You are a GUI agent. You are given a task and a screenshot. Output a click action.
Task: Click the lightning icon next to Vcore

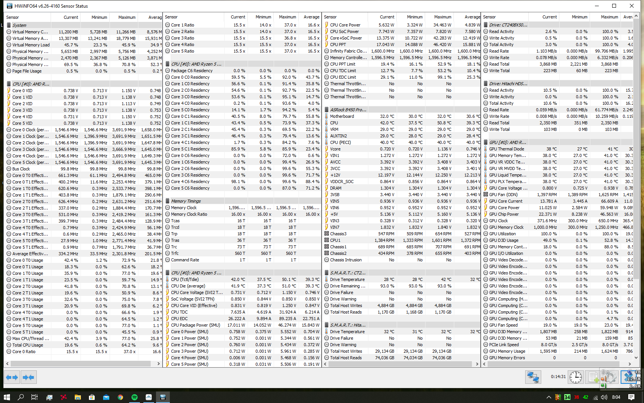[327, 149]
